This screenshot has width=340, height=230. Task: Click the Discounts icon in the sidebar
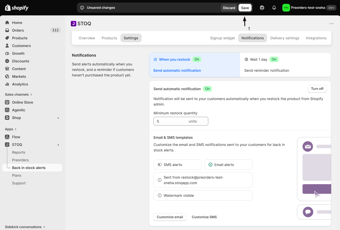click(7, 61)
